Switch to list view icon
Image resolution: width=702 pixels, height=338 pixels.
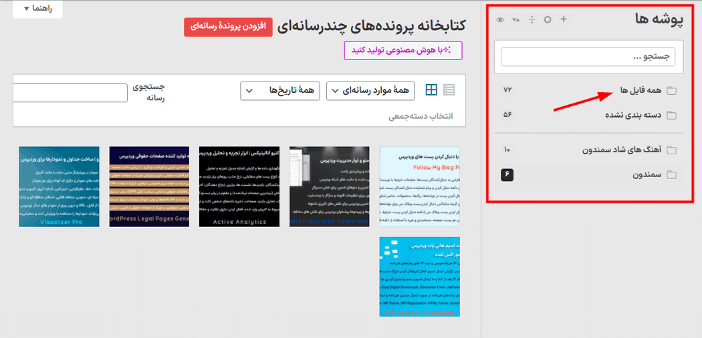pyautogui.click(x=449, y=90)
